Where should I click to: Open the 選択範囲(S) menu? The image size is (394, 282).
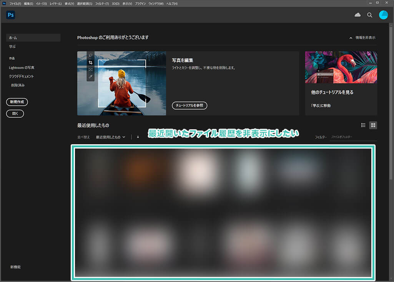(x=85, y=4)
